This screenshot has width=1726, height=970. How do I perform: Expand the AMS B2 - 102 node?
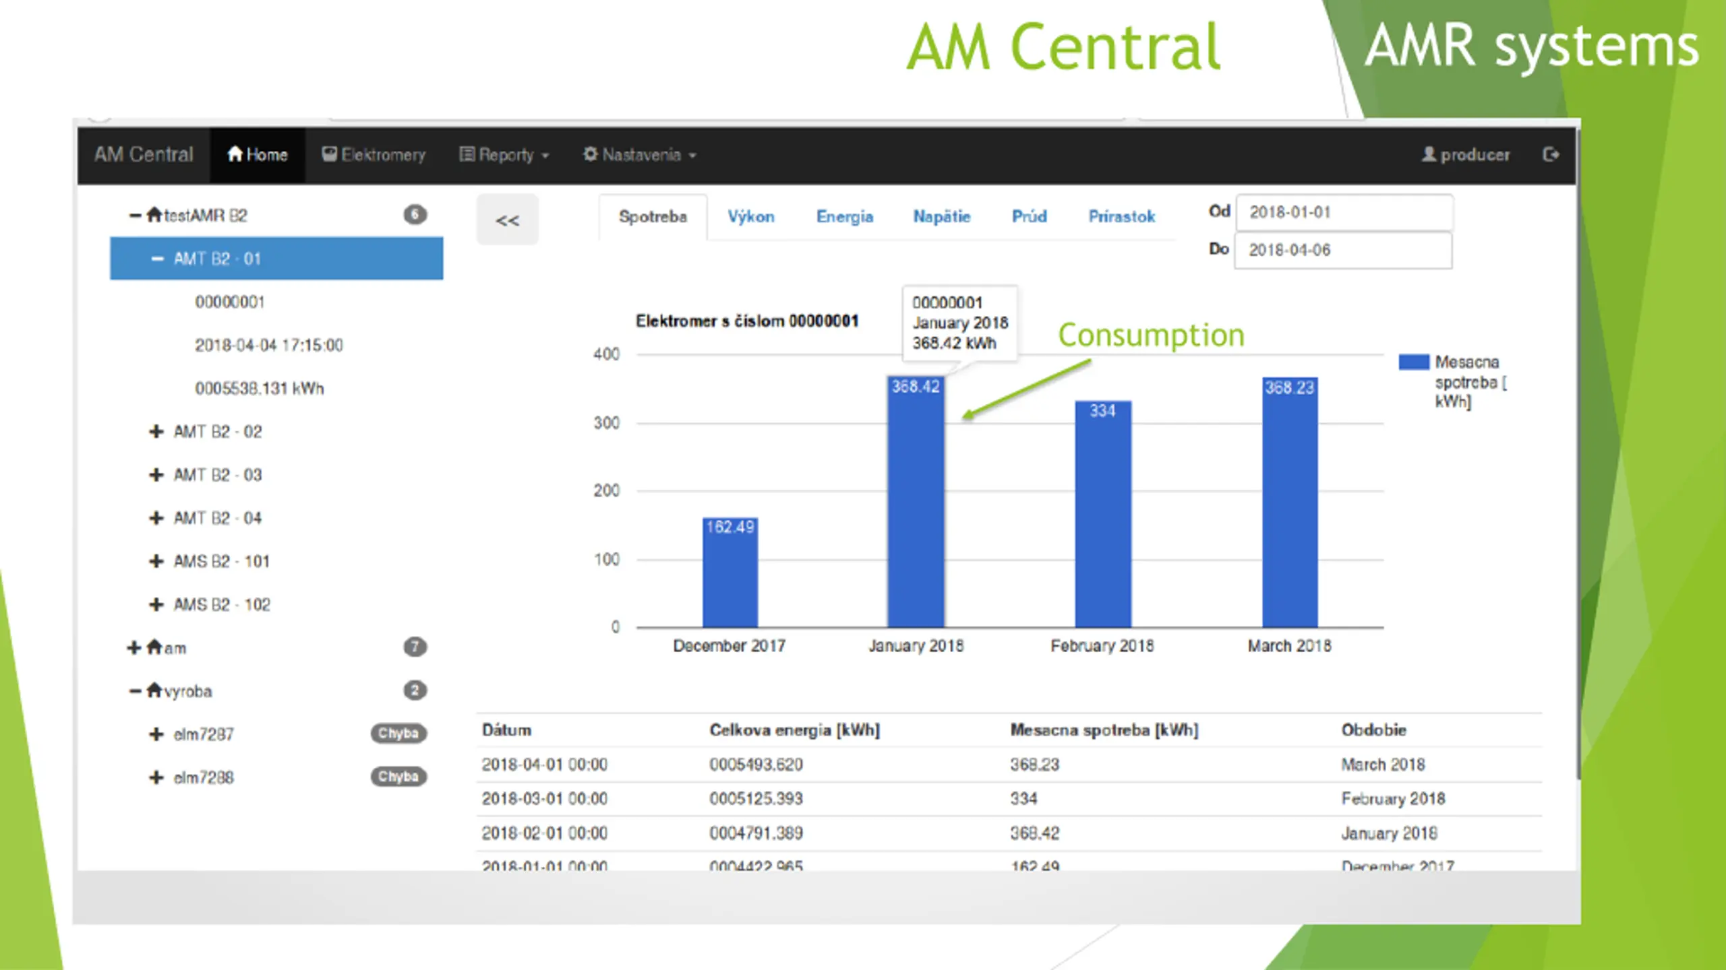pyautogui.click(x=156, y=604)
